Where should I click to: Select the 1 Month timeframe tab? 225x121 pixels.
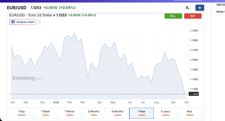click(x=69, y=113)
